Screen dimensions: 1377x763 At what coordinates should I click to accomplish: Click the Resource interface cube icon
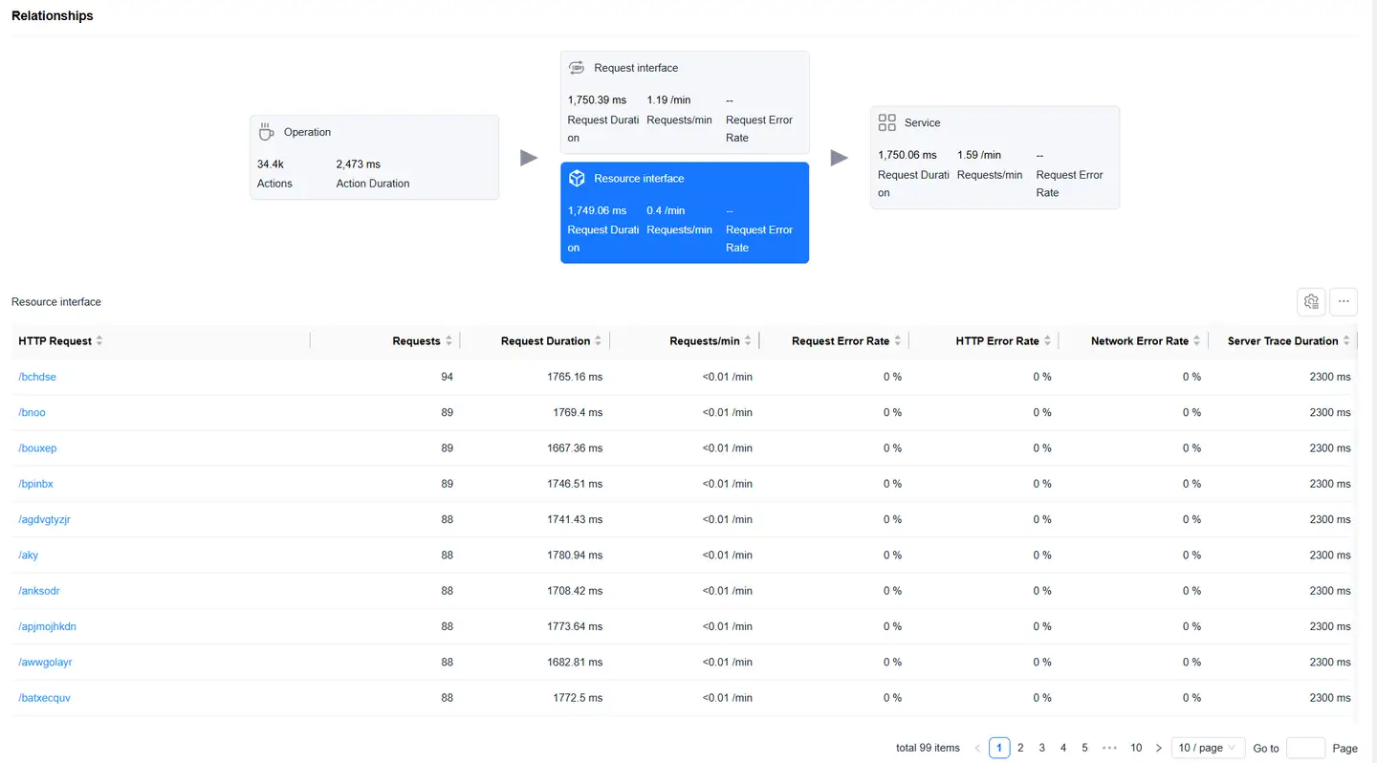[x=577, y=179]
